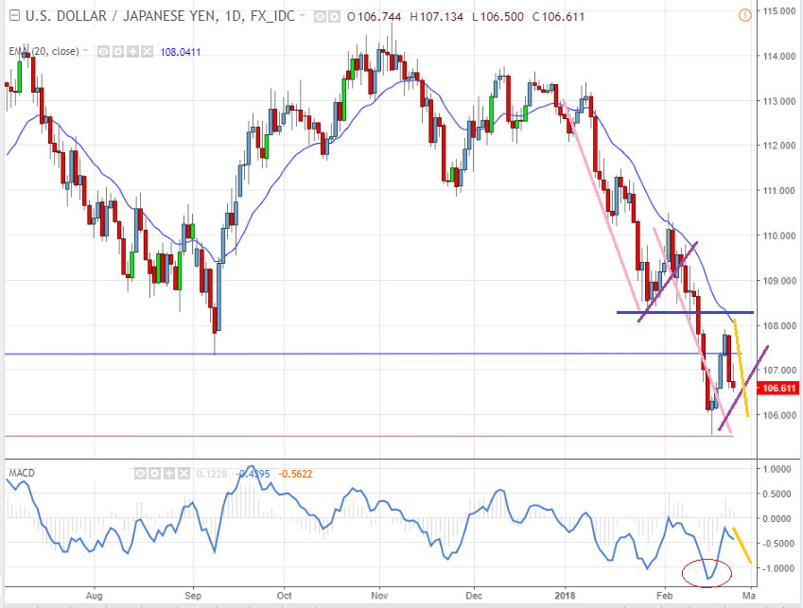Click the Oct label on the time axis
Image resolution: width=803 pixels, height=608 pixels.
(x=284, y=596)
